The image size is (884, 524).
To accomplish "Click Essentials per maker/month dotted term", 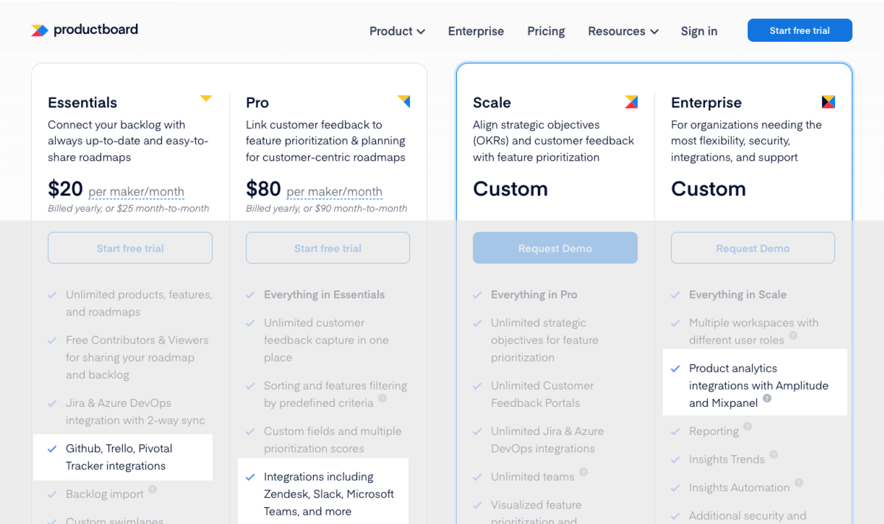I will 136,191.
